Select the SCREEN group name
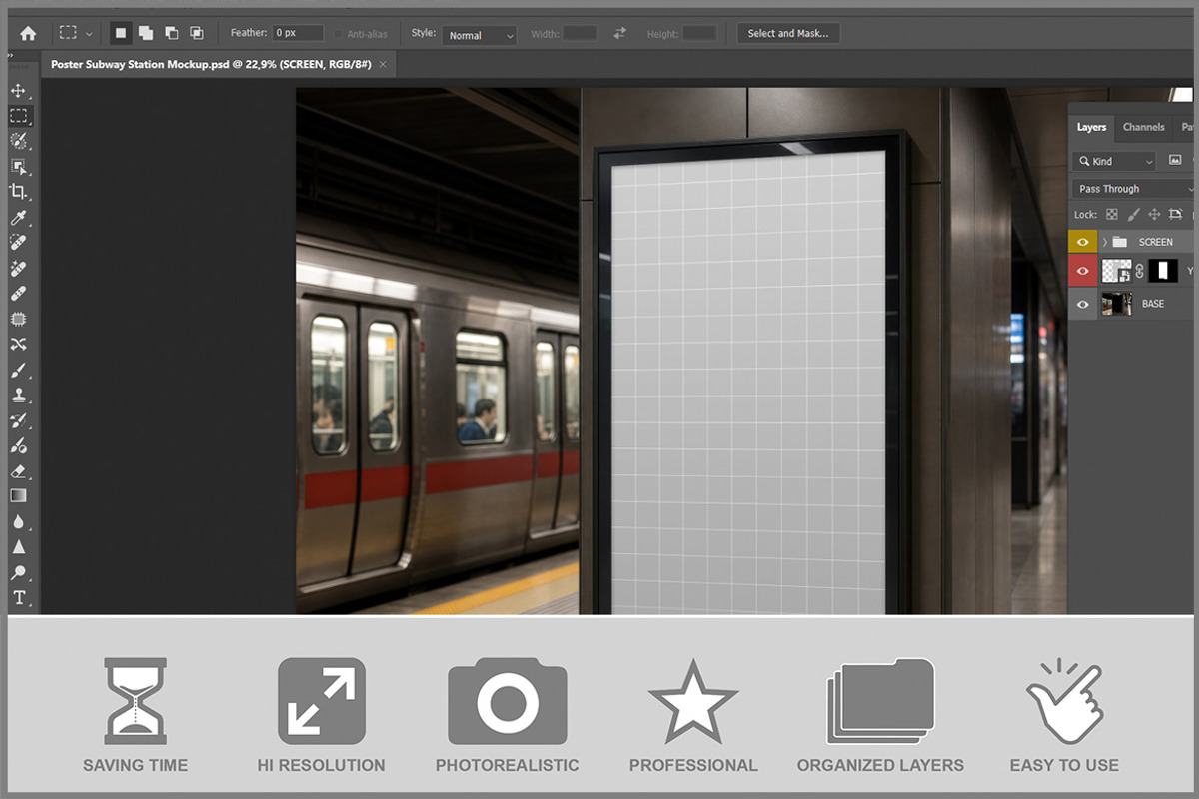 pyautogui.click(x=1156, y=242)
